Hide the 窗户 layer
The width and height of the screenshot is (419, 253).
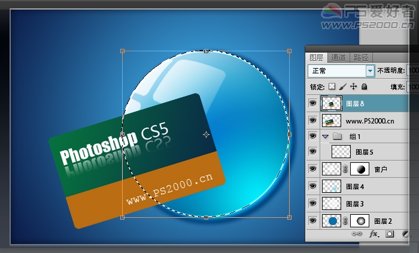312,169
